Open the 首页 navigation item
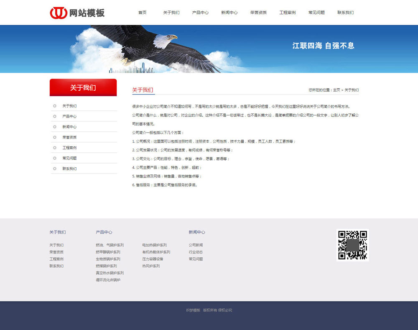 [142, 13]
